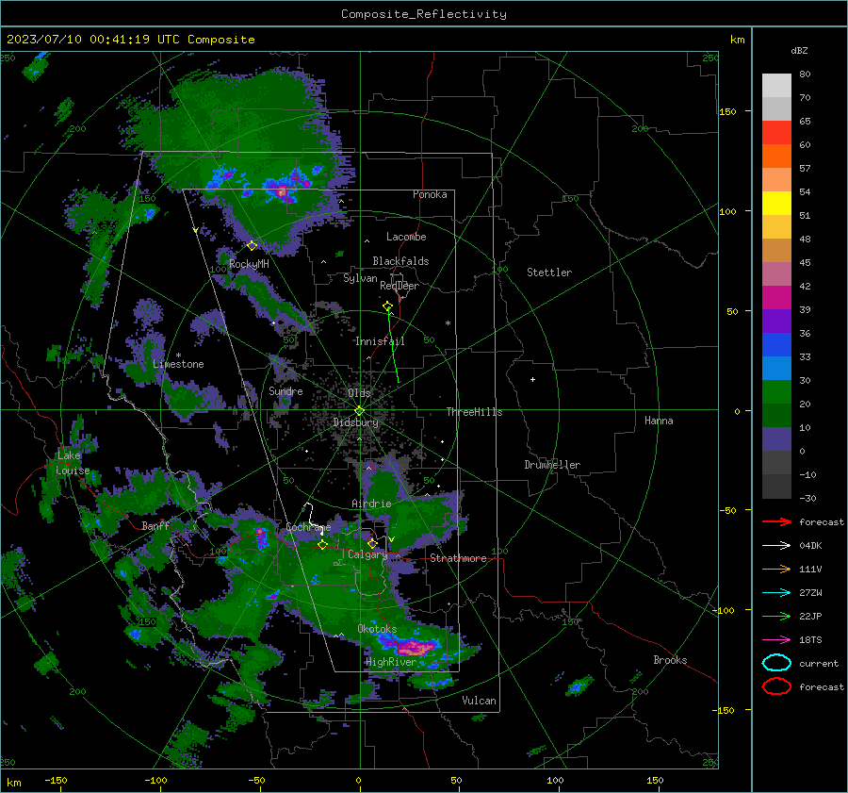848x793 pixels.
Task: Click the white plus marker west of Hanna
Action: 532,379
